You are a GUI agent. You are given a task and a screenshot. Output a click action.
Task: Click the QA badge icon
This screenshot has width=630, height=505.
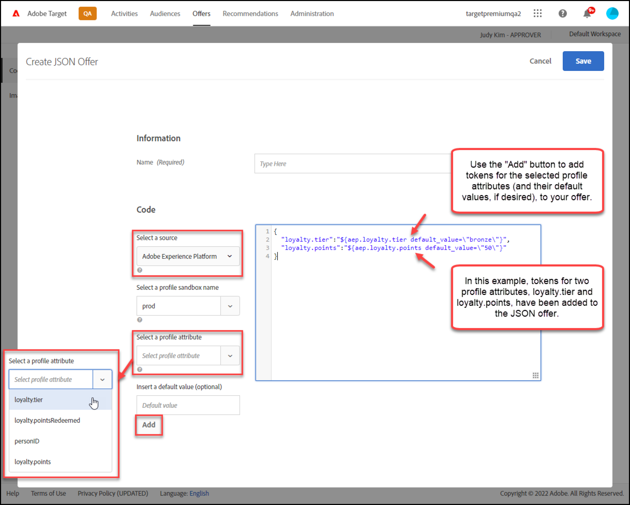[87, 13]
